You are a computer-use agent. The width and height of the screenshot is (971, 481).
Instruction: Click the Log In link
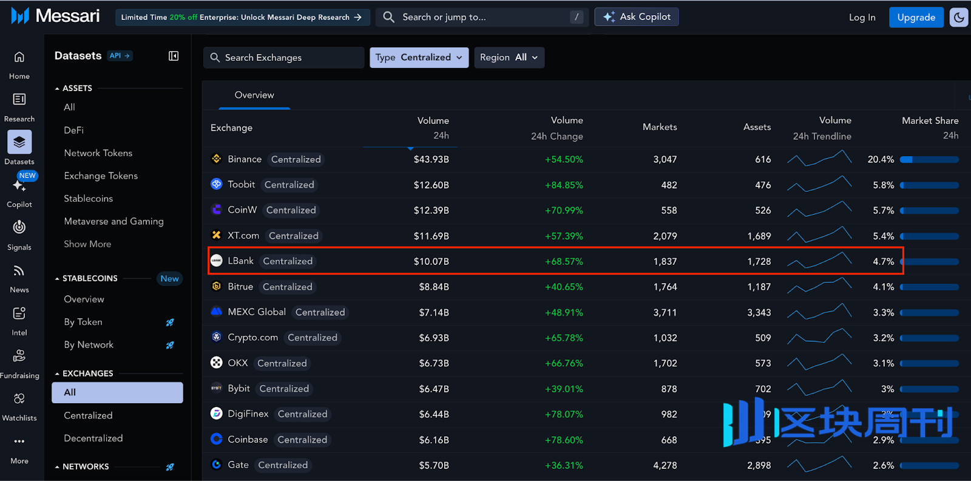click(862, 18)
